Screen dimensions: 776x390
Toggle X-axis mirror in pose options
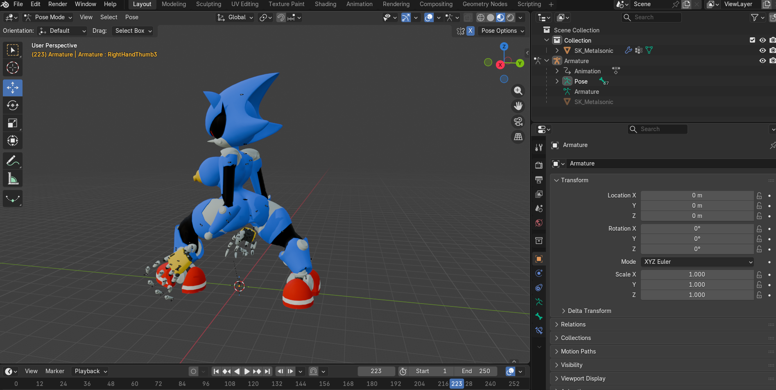(x=471, y=31)
